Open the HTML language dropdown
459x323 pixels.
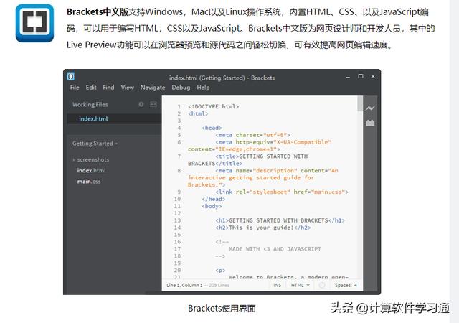tap(300, 285)
